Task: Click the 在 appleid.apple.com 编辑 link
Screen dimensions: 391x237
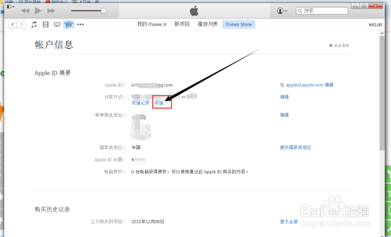Action: [307, 85]
